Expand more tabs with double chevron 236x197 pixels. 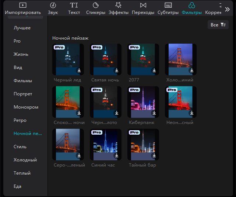tap(227, 9)
